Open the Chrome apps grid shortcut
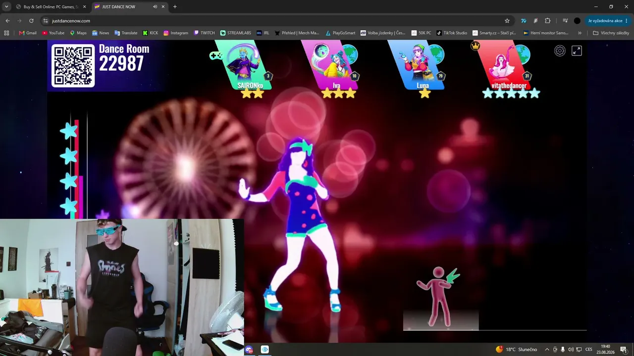This screenshot has height=356, width=634. tap(6, 33)
